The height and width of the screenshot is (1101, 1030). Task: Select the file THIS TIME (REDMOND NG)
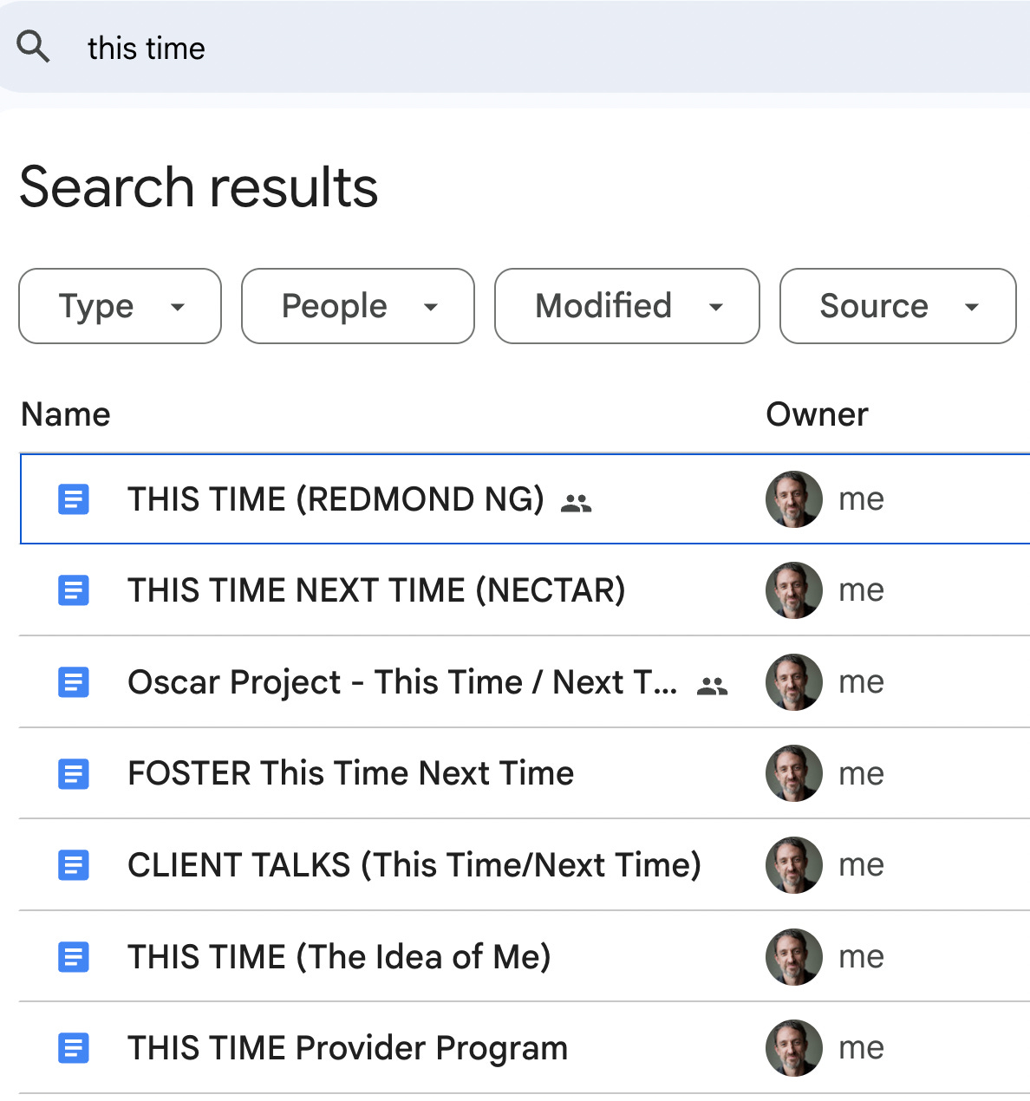(336, 499)
